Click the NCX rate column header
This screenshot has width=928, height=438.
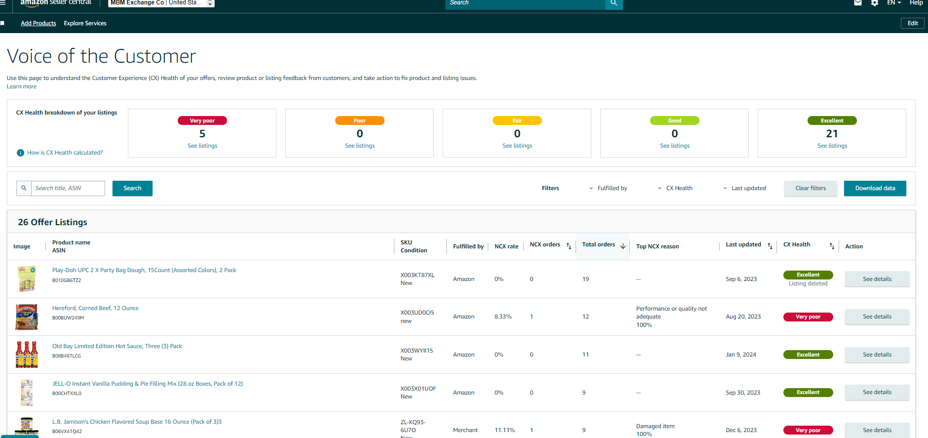click(506, 246)
